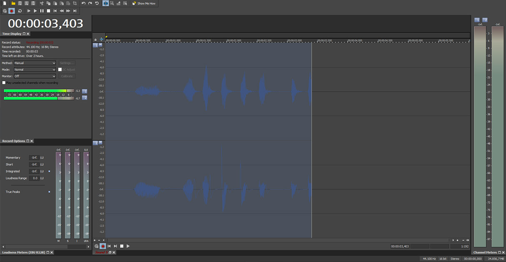Toggle channel 1 button beside record meter
The image size is (506, 262).
85,91
